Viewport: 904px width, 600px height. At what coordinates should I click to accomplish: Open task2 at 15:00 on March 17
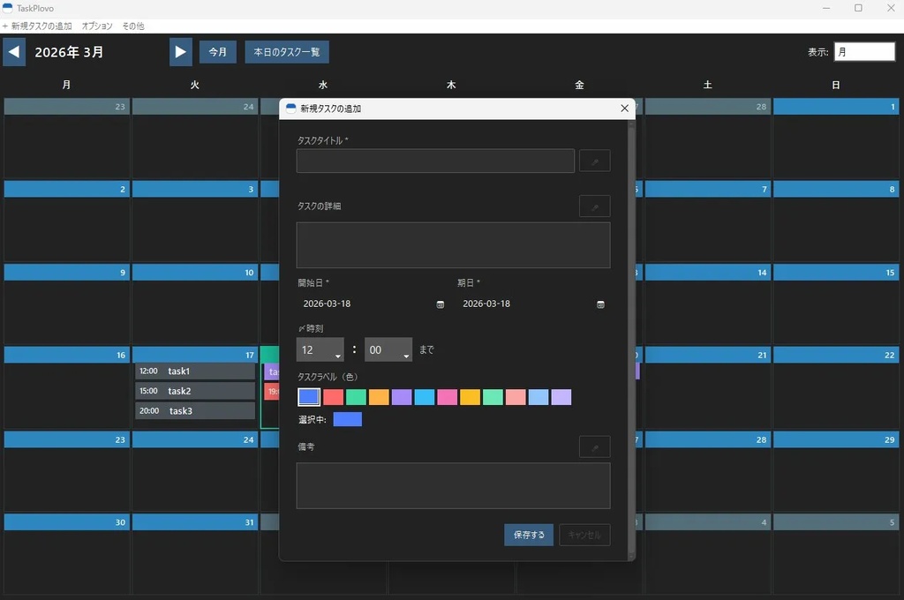[x=195, y=391]
